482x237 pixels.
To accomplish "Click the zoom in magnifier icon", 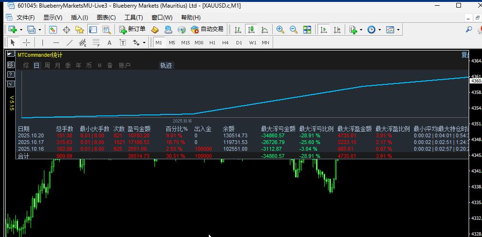I will point(280,30).
